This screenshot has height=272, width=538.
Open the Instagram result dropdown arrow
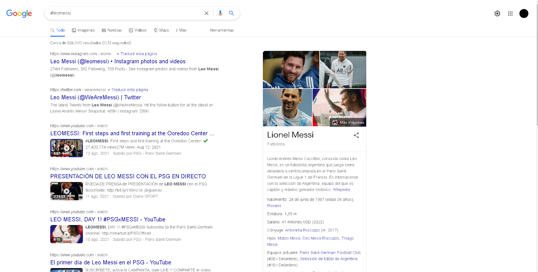tap(118, 54)
